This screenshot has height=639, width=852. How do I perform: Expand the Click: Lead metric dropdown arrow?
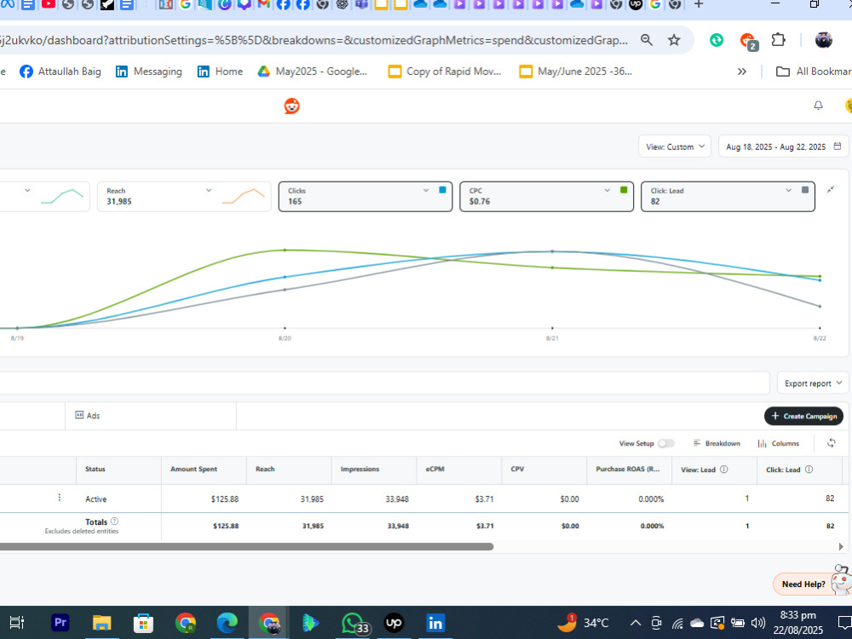[788, 190]
